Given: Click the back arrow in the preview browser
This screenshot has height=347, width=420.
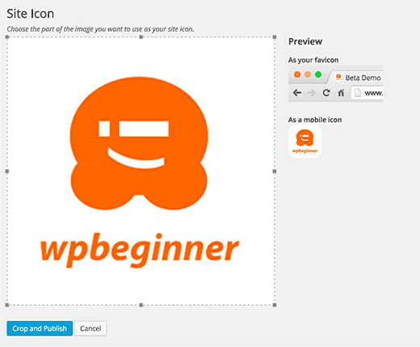Looking at the screenshot, I should tap(297, 93).
